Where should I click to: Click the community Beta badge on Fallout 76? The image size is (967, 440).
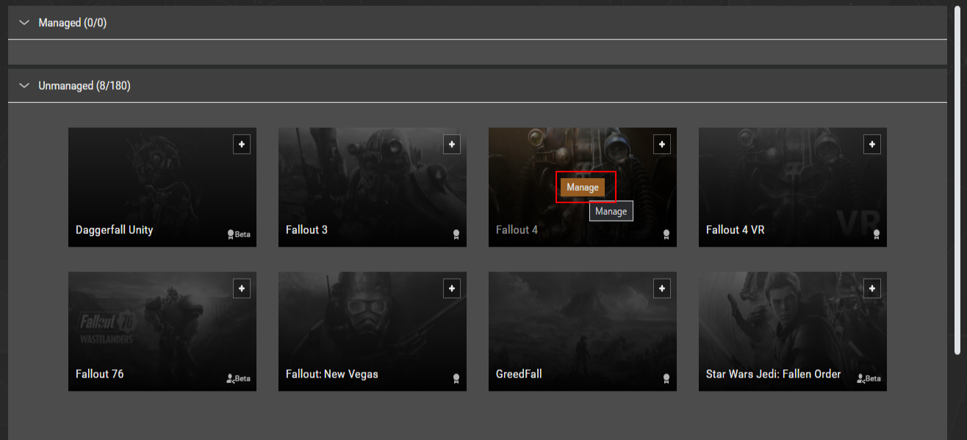pyautogui.click(x=239, y=379)
